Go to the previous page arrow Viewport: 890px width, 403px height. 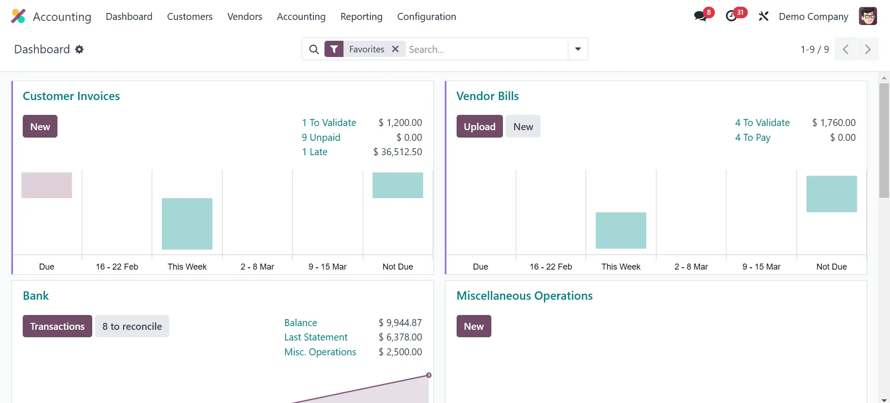click(846, 49)
